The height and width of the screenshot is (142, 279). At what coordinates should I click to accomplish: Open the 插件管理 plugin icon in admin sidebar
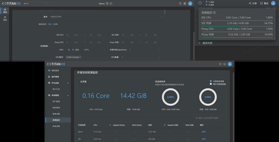(49, 77)
